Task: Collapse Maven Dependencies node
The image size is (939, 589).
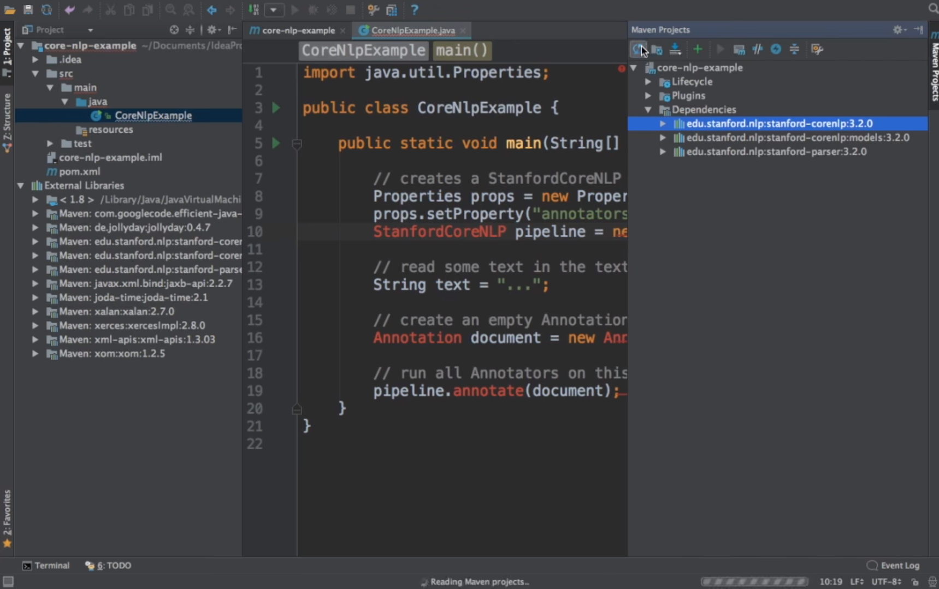Action: (648, 110)
